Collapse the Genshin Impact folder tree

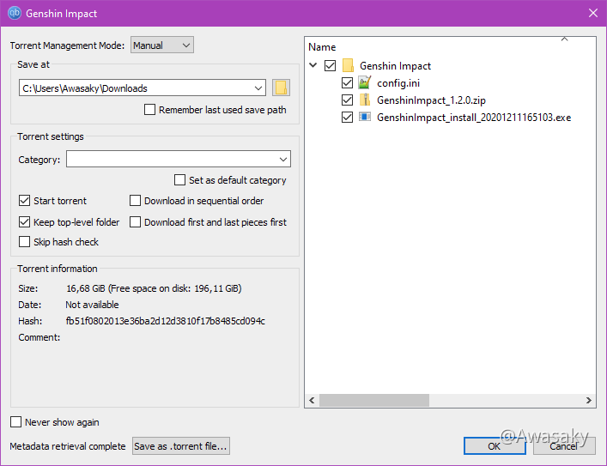[313, 65]
